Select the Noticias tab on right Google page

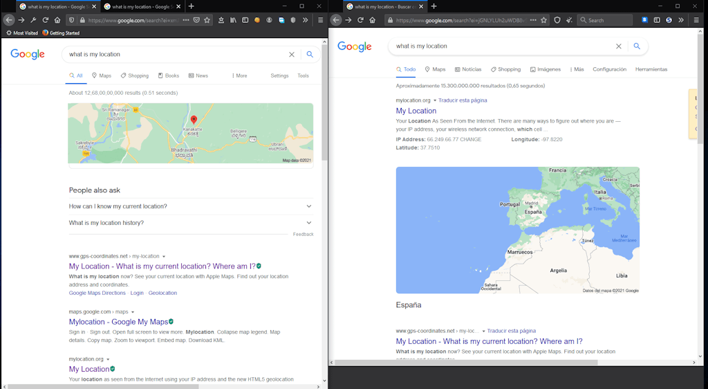(x=468, y=70)
